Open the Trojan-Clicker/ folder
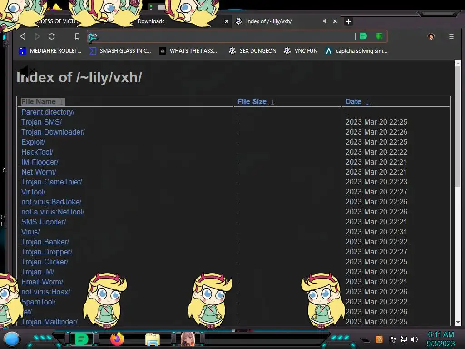465x349 pixels. 45,262
